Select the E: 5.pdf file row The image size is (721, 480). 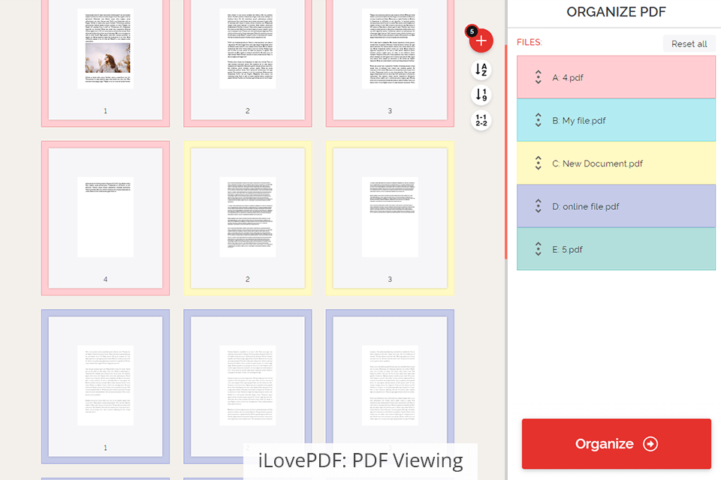616,249
